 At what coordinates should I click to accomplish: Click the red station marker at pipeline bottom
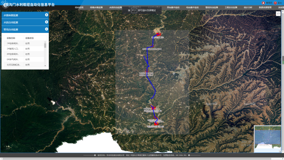coord(156,124)
